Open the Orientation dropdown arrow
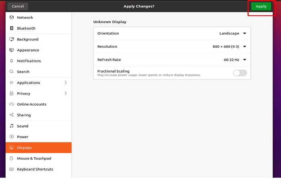Screen dimensions: 281x180 (244, 33)
